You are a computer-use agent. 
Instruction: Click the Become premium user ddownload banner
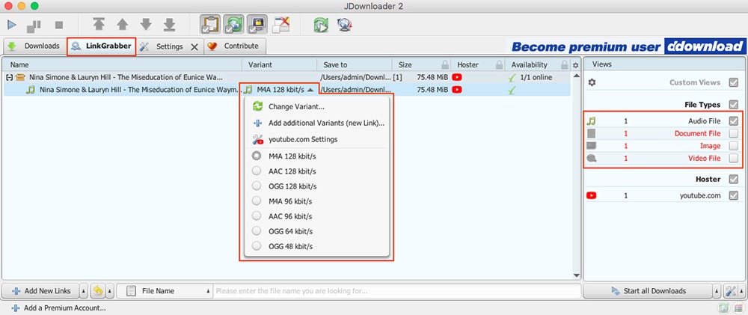pyautogui.click(x=628, y=47)
